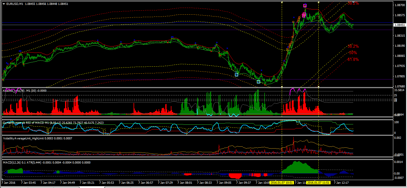This screenshot has width=407, height=188.
Task: Click the 1.07935 price scale label
Action: pyautogui.click(x=400, y=66)
